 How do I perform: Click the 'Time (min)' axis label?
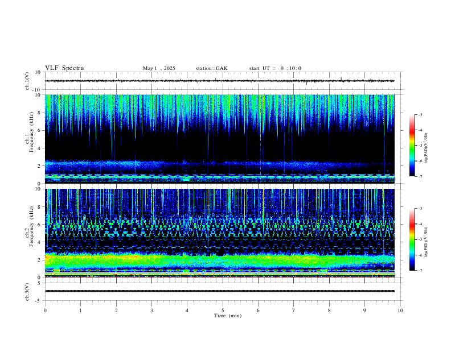click(x=228, y=316)
